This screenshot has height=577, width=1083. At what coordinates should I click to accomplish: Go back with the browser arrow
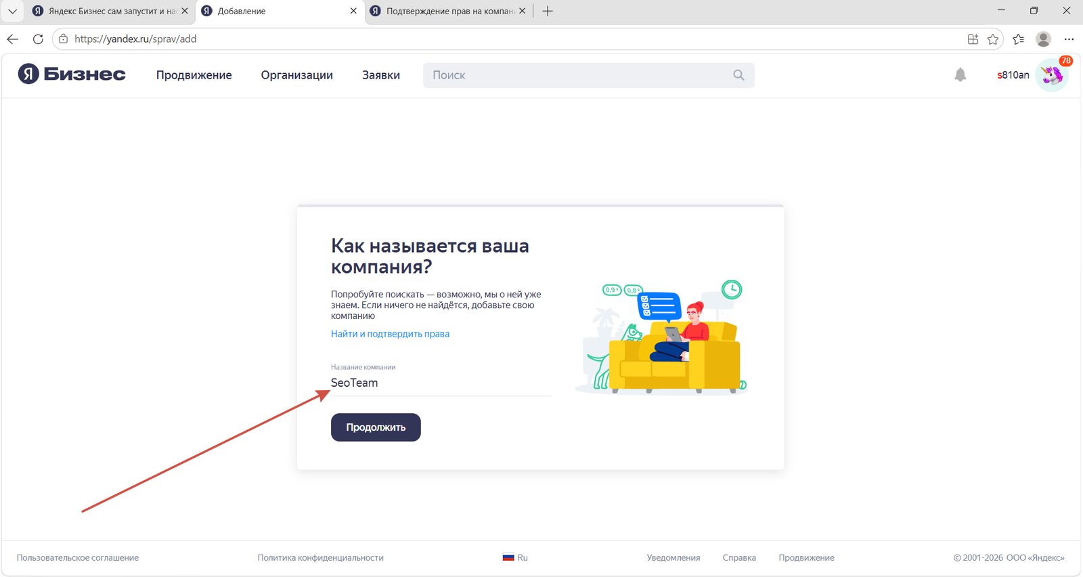click(x=13, y=39)
